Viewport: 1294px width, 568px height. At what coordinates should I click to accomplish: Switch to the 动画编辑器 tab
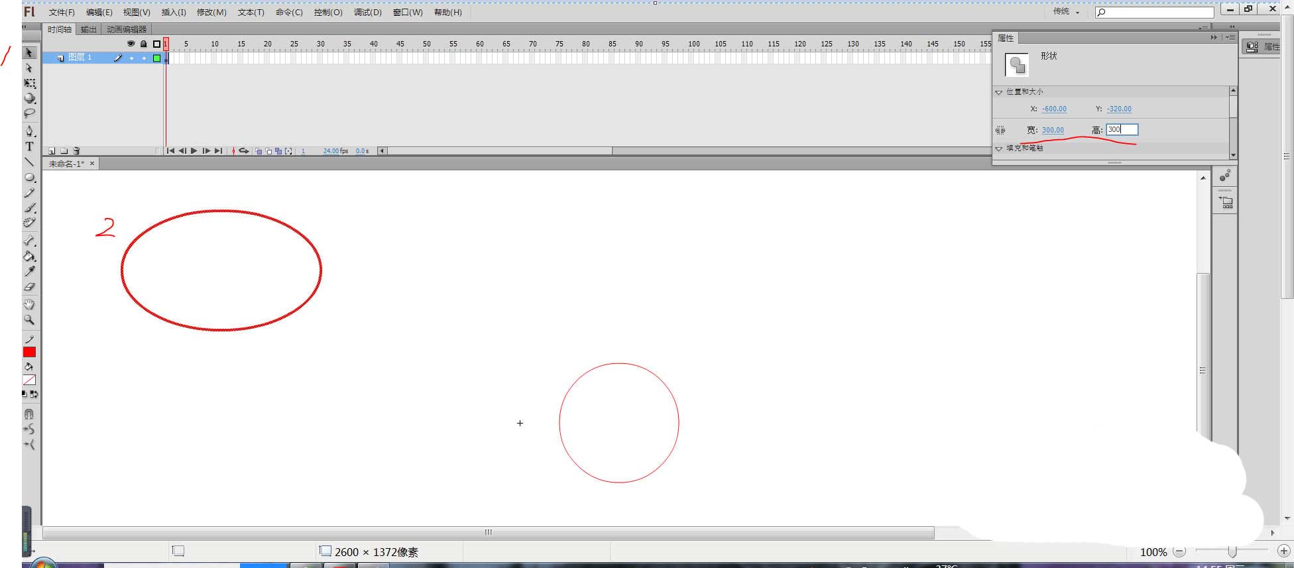click(127, 30)
